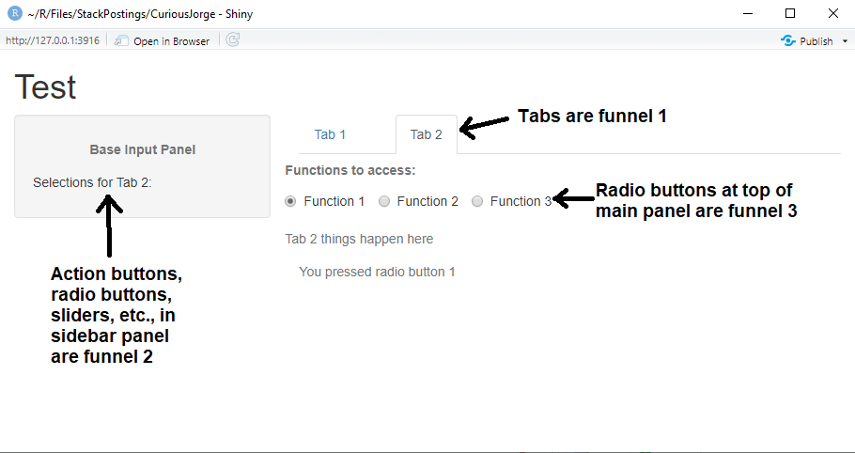Click the address http://127.0.0.1:3916
This screenshot has width=855, height=453.
tap(53, 41)
